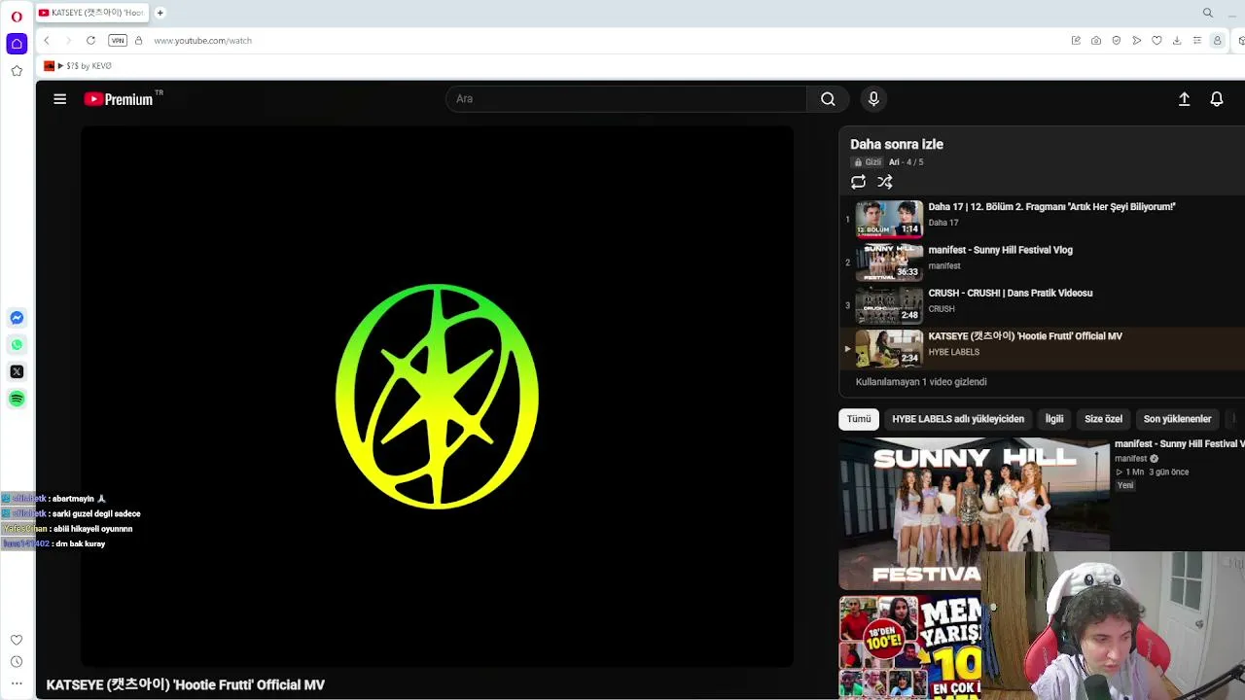This screenshot has width=1245, height=700.
Task: Select the 'Size özel' filter chip
Action: [1103, 419]
